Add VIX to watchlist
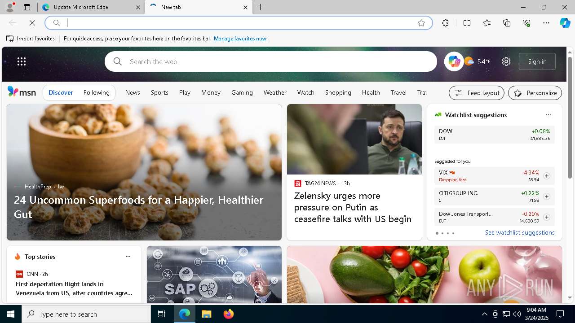Screen dimensions: 575x323 point(546,176)
